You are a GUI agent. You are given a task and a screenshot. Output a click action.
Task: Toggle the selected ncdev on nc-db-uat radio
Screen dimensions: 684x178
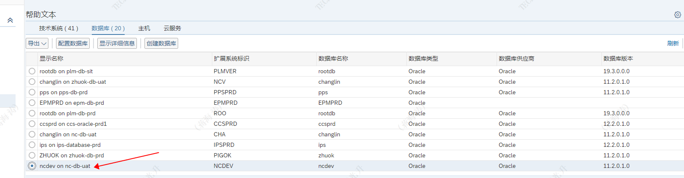coord(32,166)
